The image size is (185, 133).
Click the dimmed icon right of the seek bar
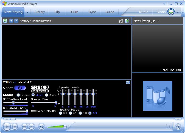click(x=168, y=127)
